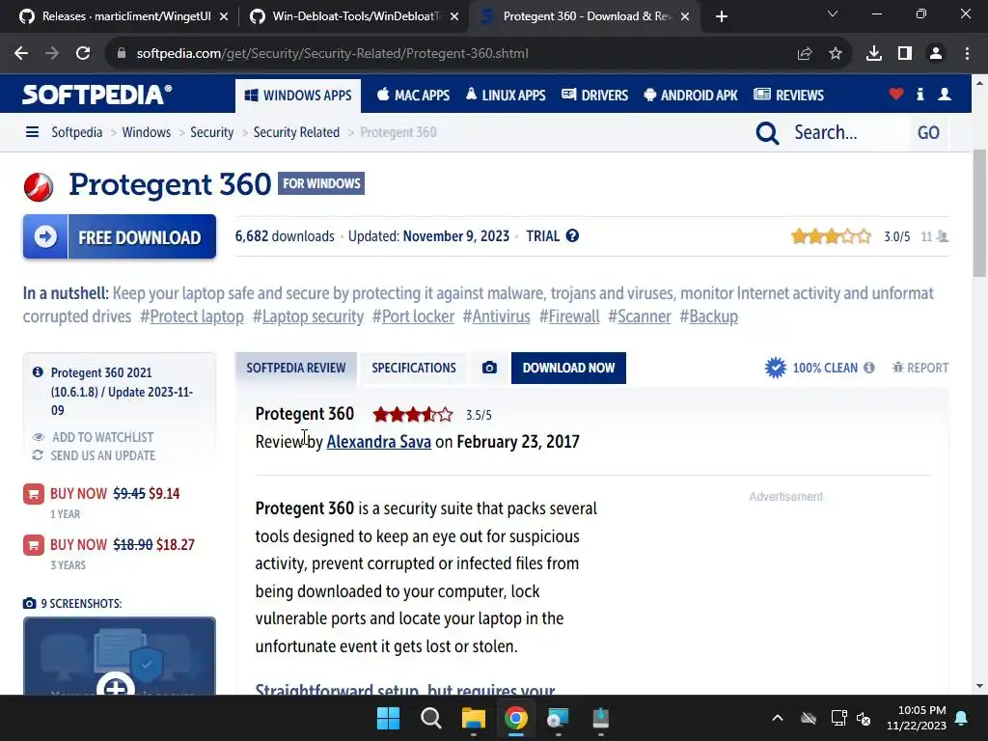
Task: Click the Softpedia logo
Action: [x=97, y=95]
